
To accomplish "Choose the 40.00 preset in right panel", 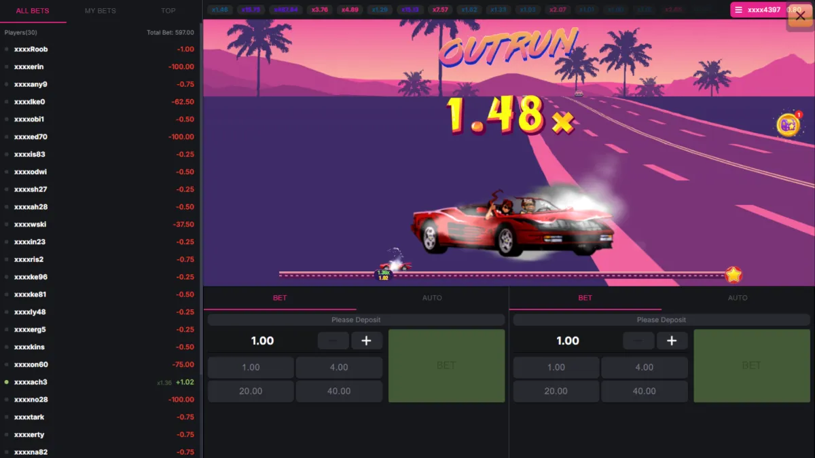I will pos(645,391).
